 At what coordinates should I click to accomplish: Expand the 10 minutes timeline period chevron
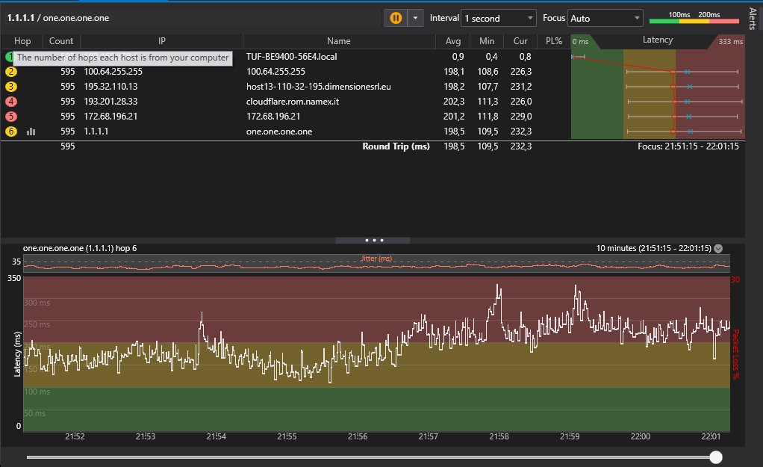[x=718, y=248]
